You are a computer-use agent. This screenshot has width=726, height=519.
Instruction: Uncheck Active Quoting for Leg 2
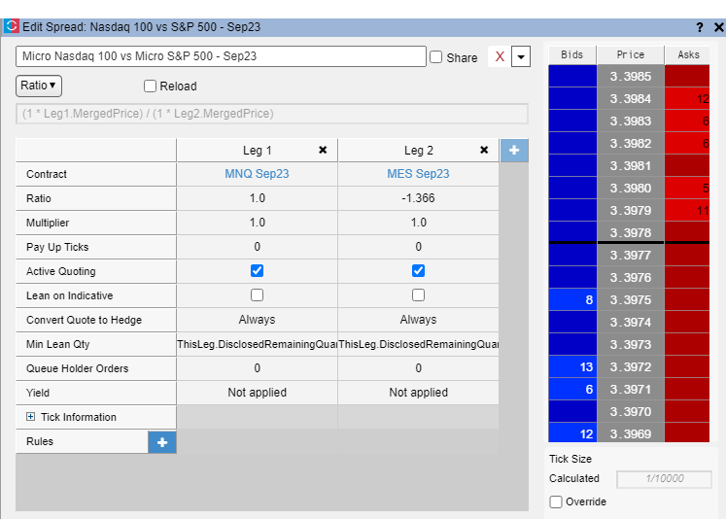point(418,271)
